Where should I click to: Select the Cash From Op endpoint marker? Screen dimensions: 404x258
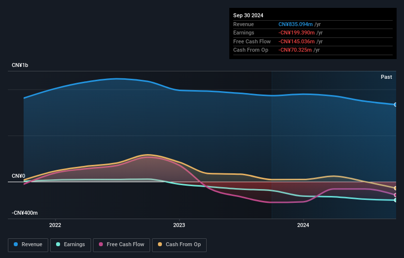396,189
